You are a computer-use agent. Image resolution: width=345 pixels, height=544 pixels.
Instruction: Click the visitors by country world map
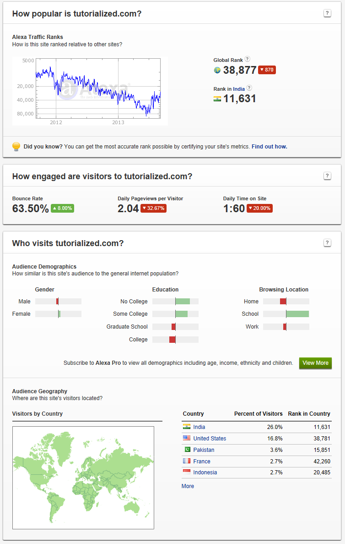83,478
